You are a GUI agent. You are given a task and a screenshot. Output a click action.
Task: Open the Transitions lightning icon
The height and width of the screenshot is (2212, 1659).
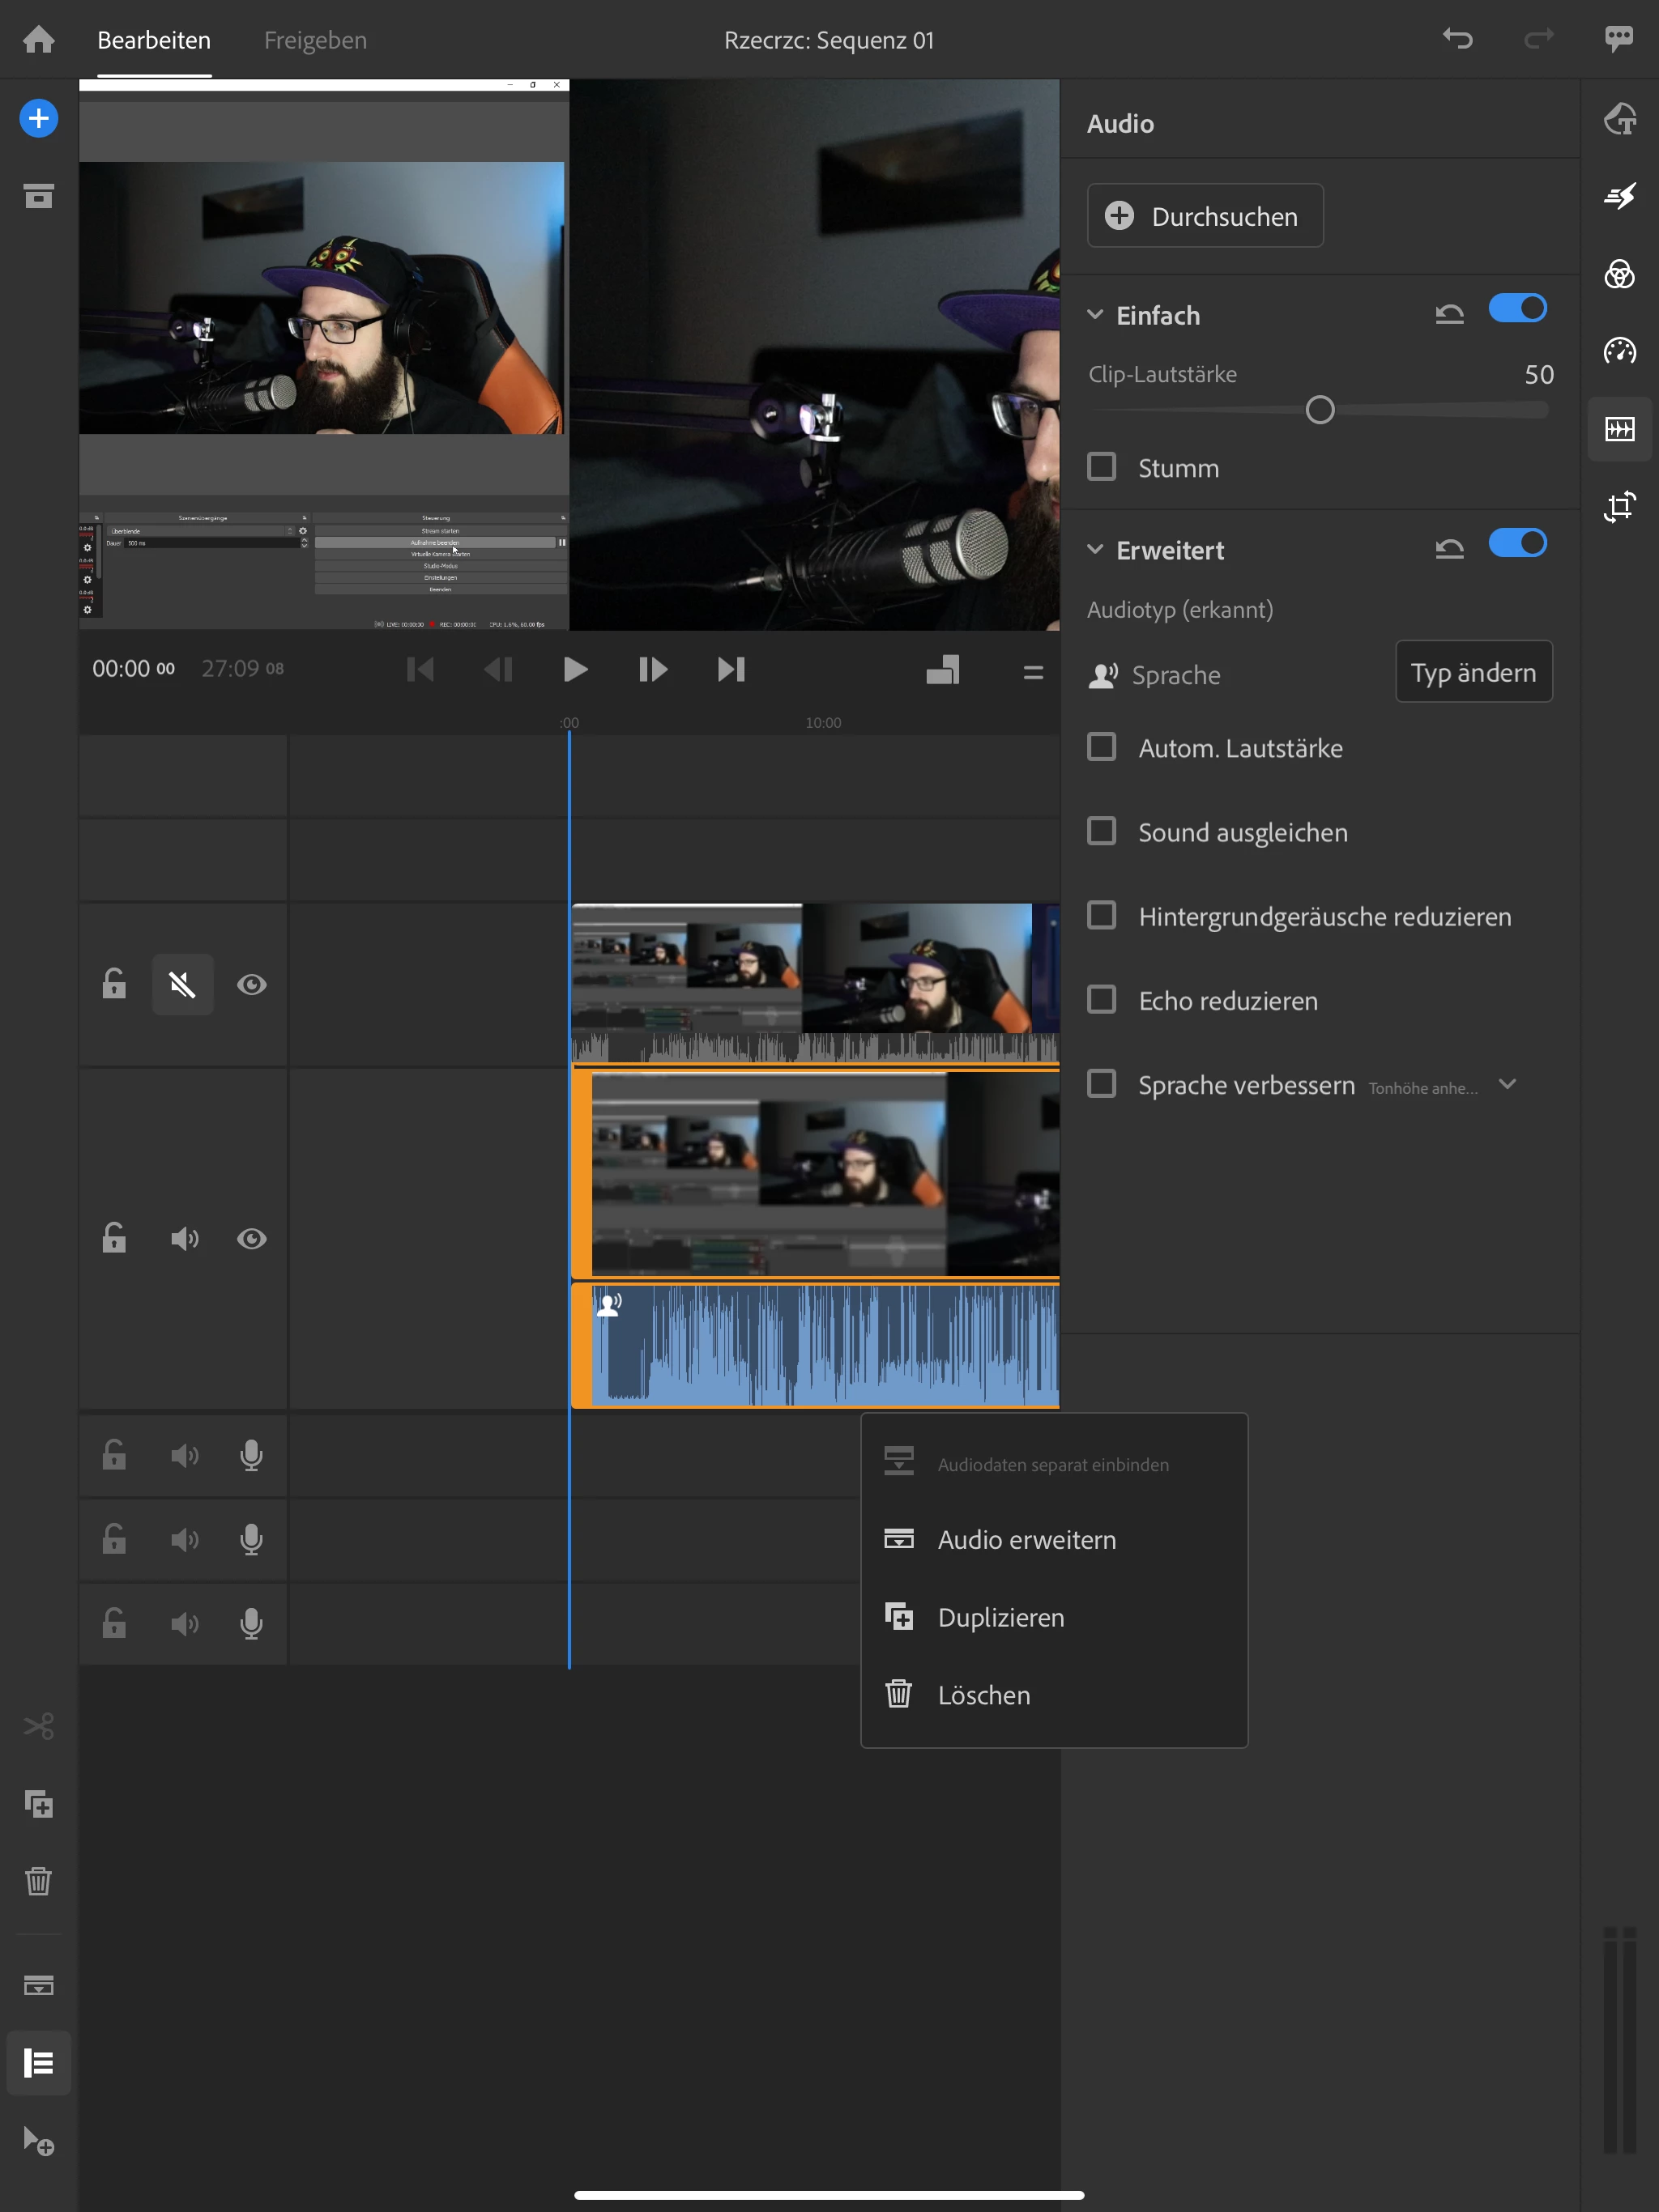(x=1619, y=196)
